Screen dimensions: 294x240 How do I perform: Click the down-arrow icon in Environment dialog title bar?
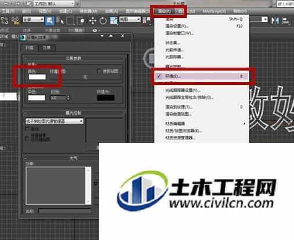[102, 36]
